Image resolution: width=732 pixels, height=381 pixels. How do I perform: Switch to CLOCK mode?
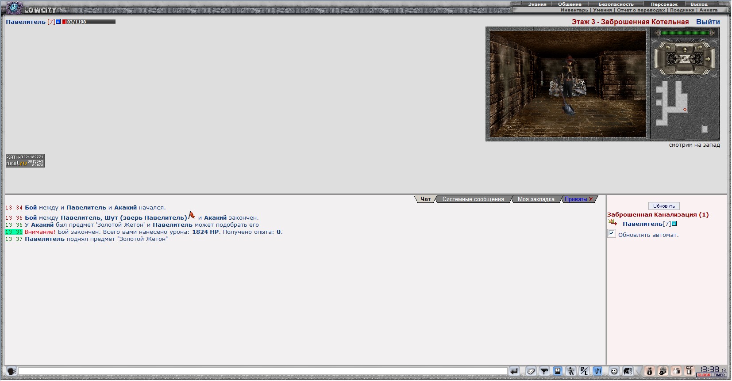click(x=704, y=375)
